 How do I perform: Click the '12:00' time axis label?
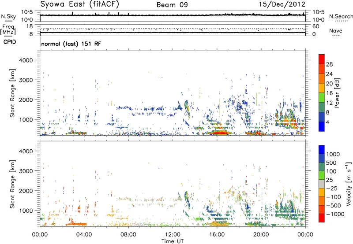click(173, 235)
